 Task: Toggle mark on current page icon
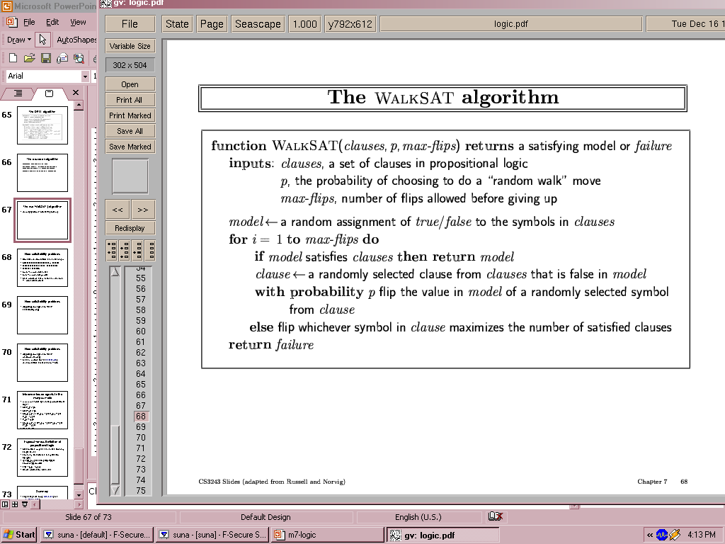tap(137, 250)
